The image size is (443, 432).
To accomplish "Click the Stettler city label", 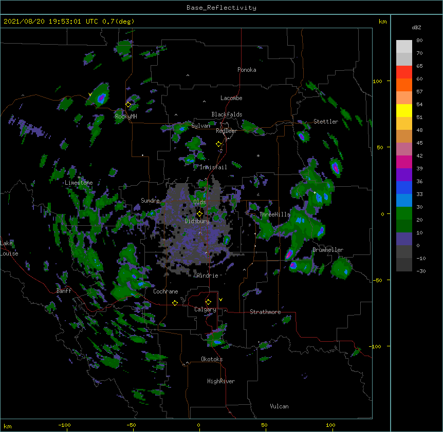I will 326,122.
